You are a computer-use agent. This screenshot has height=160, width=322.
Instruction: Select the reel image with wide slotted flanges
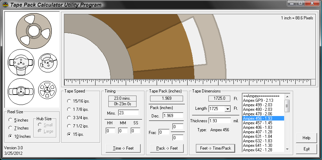click(x=21, y=62)
